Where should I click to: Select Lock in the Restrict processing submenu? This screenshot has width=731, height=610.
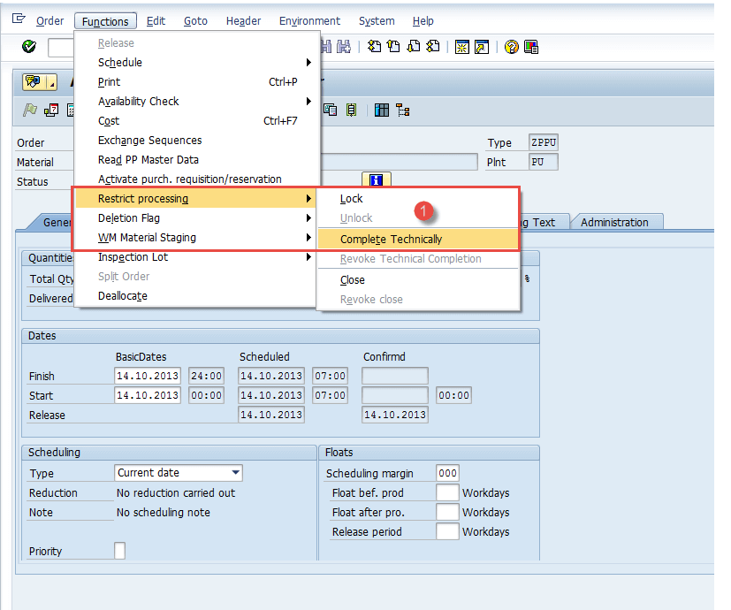351,199
